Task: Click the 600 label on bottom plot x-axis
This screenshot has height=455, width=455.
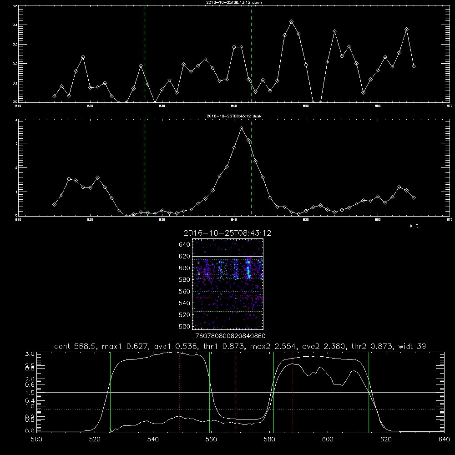Action: tap(328, 440)
